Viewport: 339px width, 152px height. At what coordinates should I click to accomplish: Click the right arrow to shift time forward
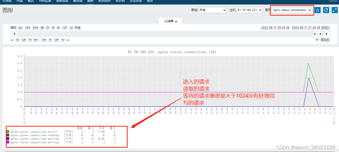(326, 33)
